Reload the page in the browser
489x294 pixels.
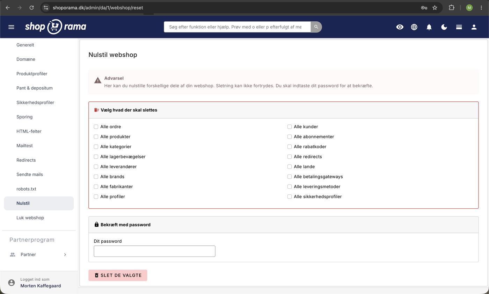click(32, 7)
